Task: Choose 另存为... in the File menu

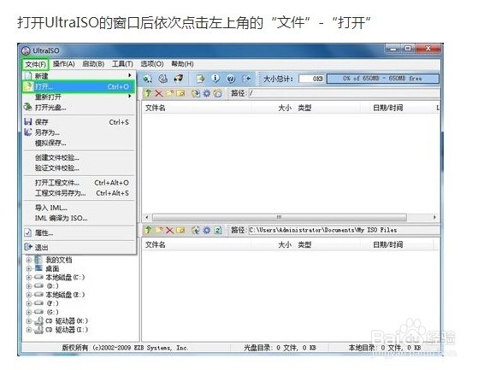Action: tap(79, 132)
